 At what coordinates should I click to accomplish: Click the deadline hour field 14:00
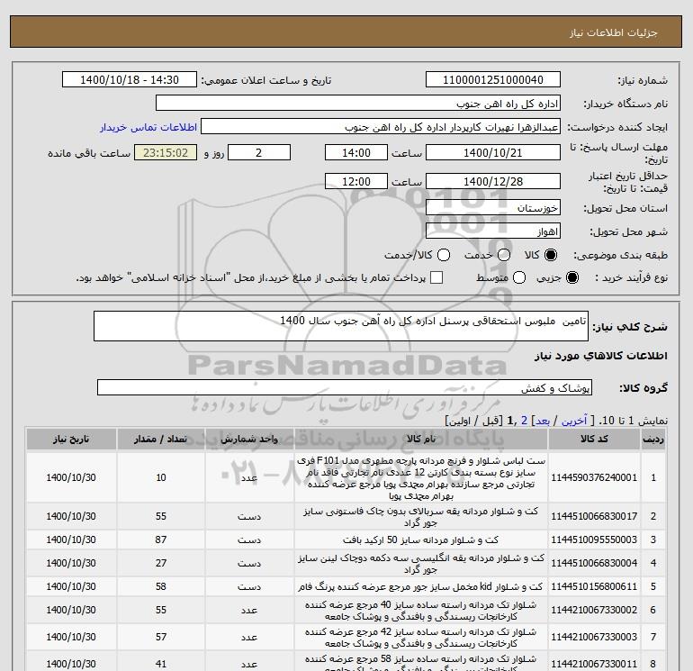coord(356,152)
